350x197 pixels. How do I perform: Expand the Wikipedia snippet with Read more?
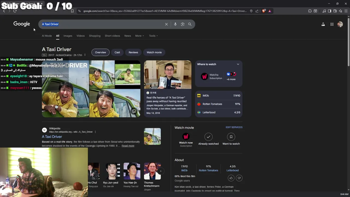click(x=128, y=146)
